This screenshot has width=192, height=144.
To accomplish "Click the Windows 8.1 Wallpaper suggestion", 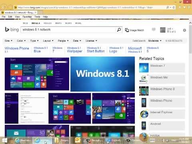I will [75, 50].
